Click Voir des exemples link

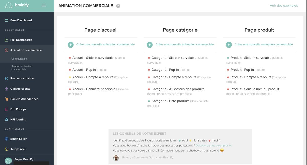(284, 6)
